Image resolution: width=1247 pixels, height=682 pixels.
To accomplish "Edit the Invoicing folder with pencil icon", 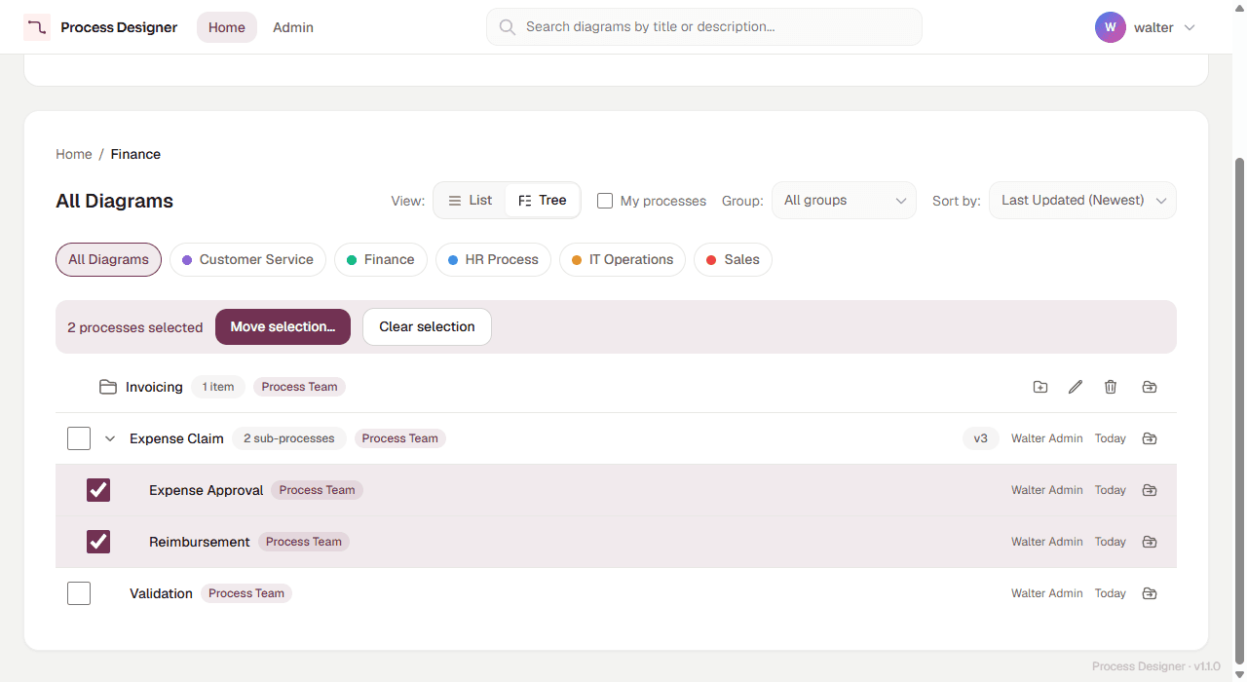I will tap(1076, 387).
